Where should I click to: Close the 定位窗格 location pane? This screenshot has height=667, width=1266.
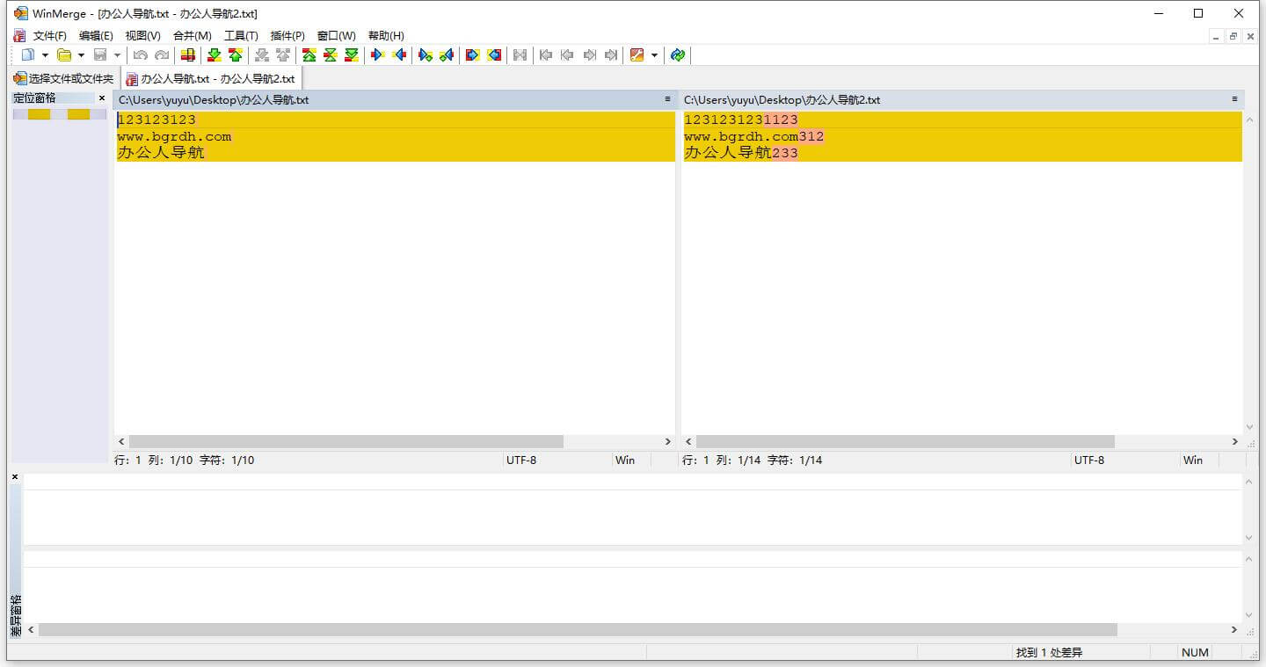pos(102,98)
